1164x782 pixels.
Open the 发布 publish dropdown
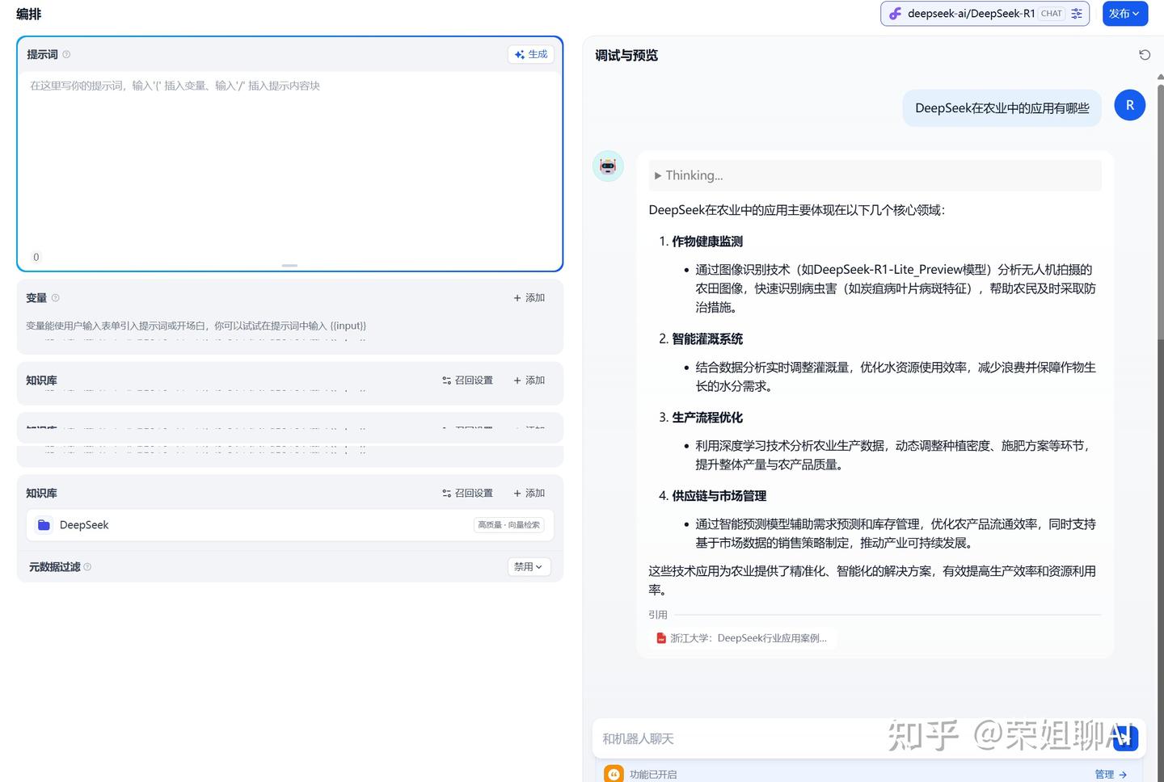point(1125,14)
